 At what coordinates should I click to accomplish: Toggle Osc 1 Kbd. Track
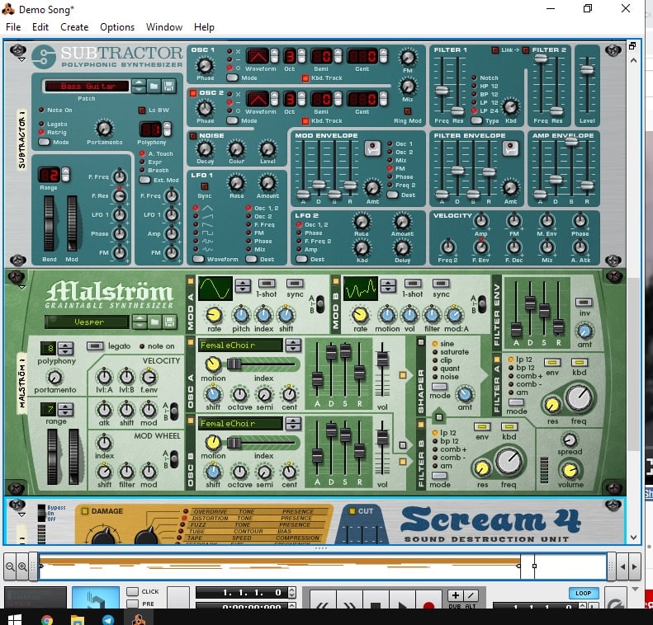coord(305,78)
